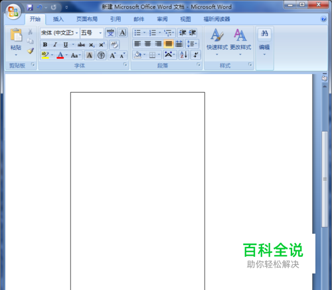
Task: Launch the 字体 dialog box
Action: [x=125, y=64]
